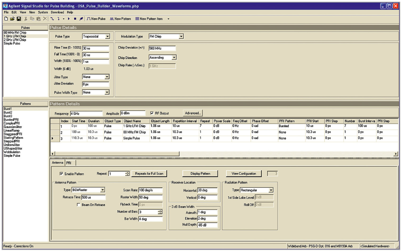Add a New Pattern Item from toolbar
Image resolution: width=402 pixels, height=251 pixels.
[x=149, y=19]
